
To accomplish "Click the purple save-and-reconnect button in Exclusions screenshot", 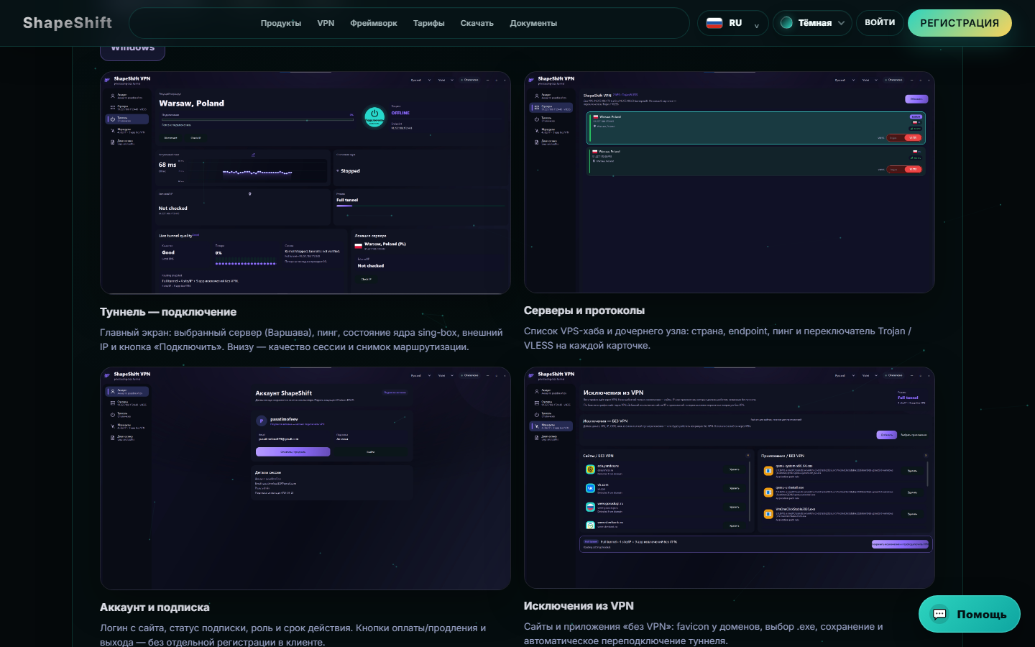I will (900, 544).
